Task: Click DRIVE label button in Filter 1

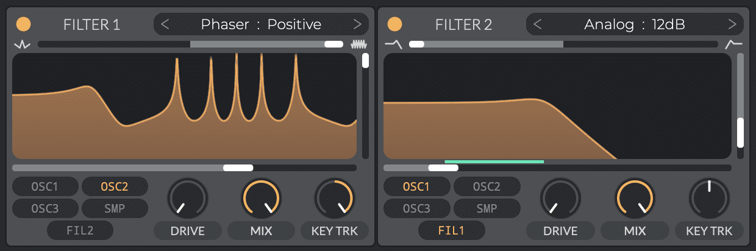Action: [x=188, y=231]
